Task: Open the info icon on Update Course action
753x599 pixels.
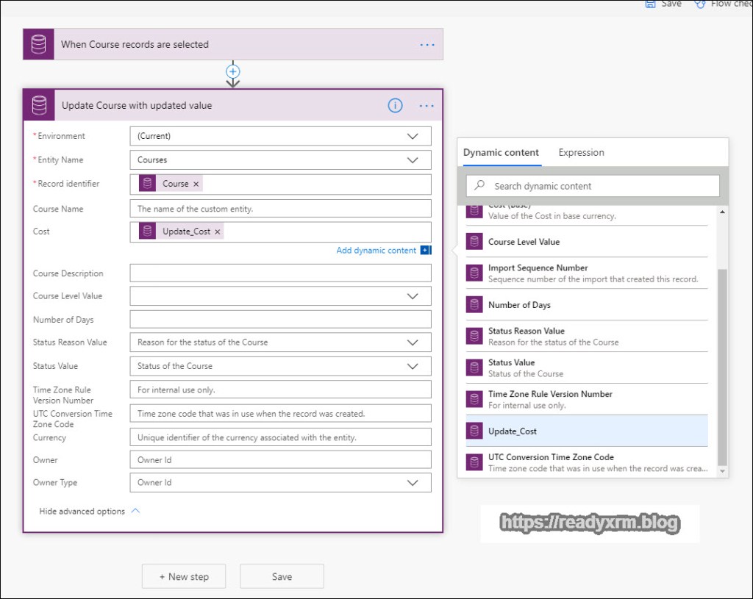Action: (395, 106)
